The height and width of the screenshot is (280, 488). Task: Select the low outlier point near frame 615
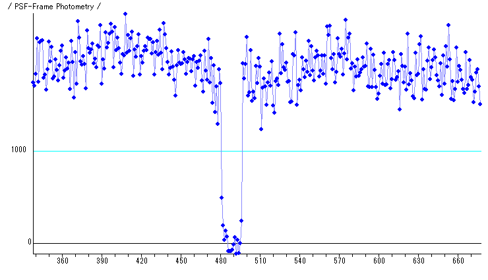[x=400, y=109]
